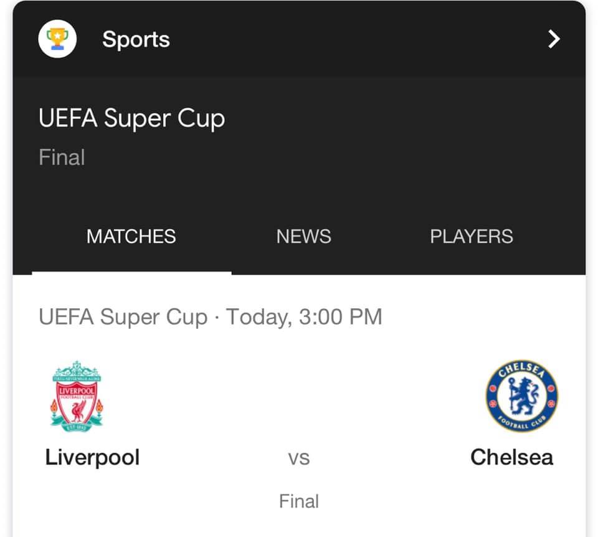Switch to the MATCHES tab

pos(131,237)
